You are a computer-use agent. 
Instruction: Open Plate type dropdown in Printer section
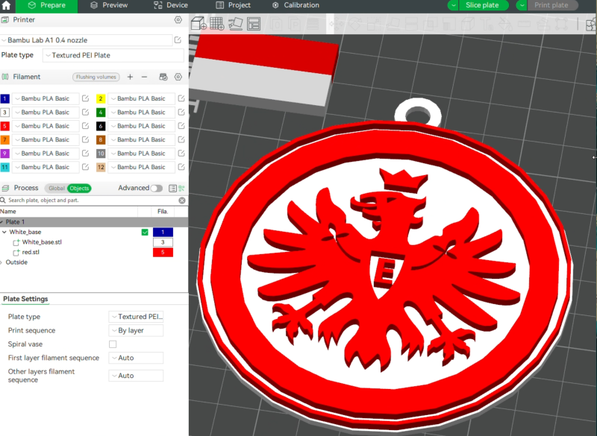click(113, 55)
